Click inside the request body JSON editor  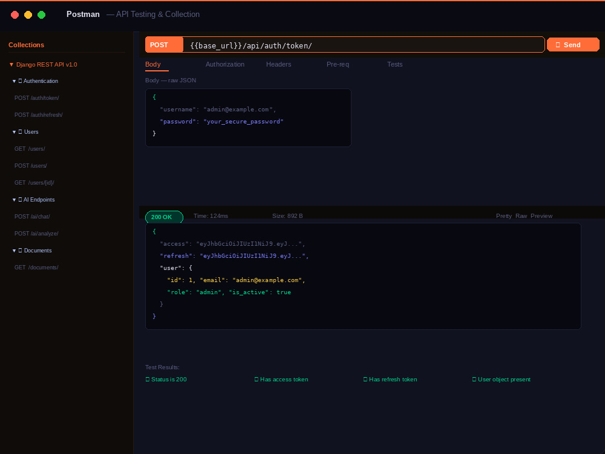pyautogui.click(x=248, y=118)
